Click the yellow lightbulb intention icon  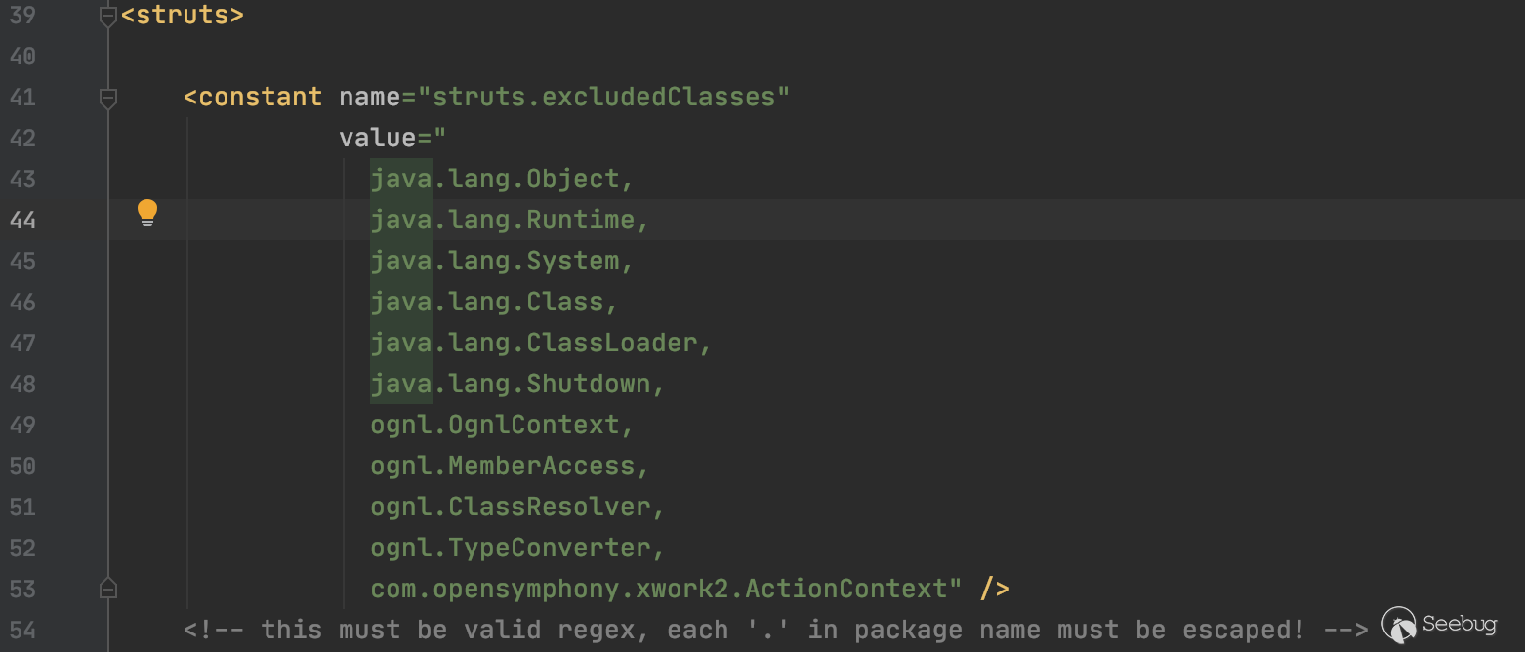[x=146, y=212]
